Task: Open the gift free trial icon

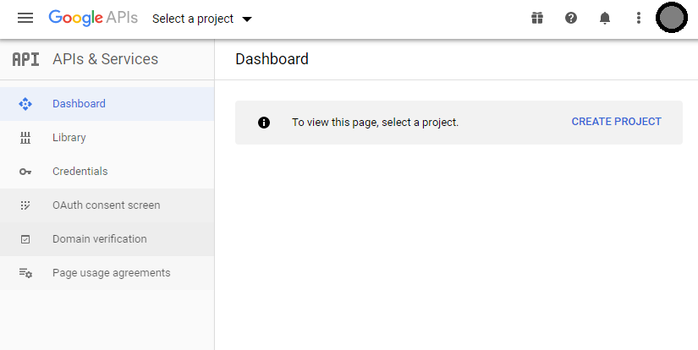Action: (x=536, y=18)
